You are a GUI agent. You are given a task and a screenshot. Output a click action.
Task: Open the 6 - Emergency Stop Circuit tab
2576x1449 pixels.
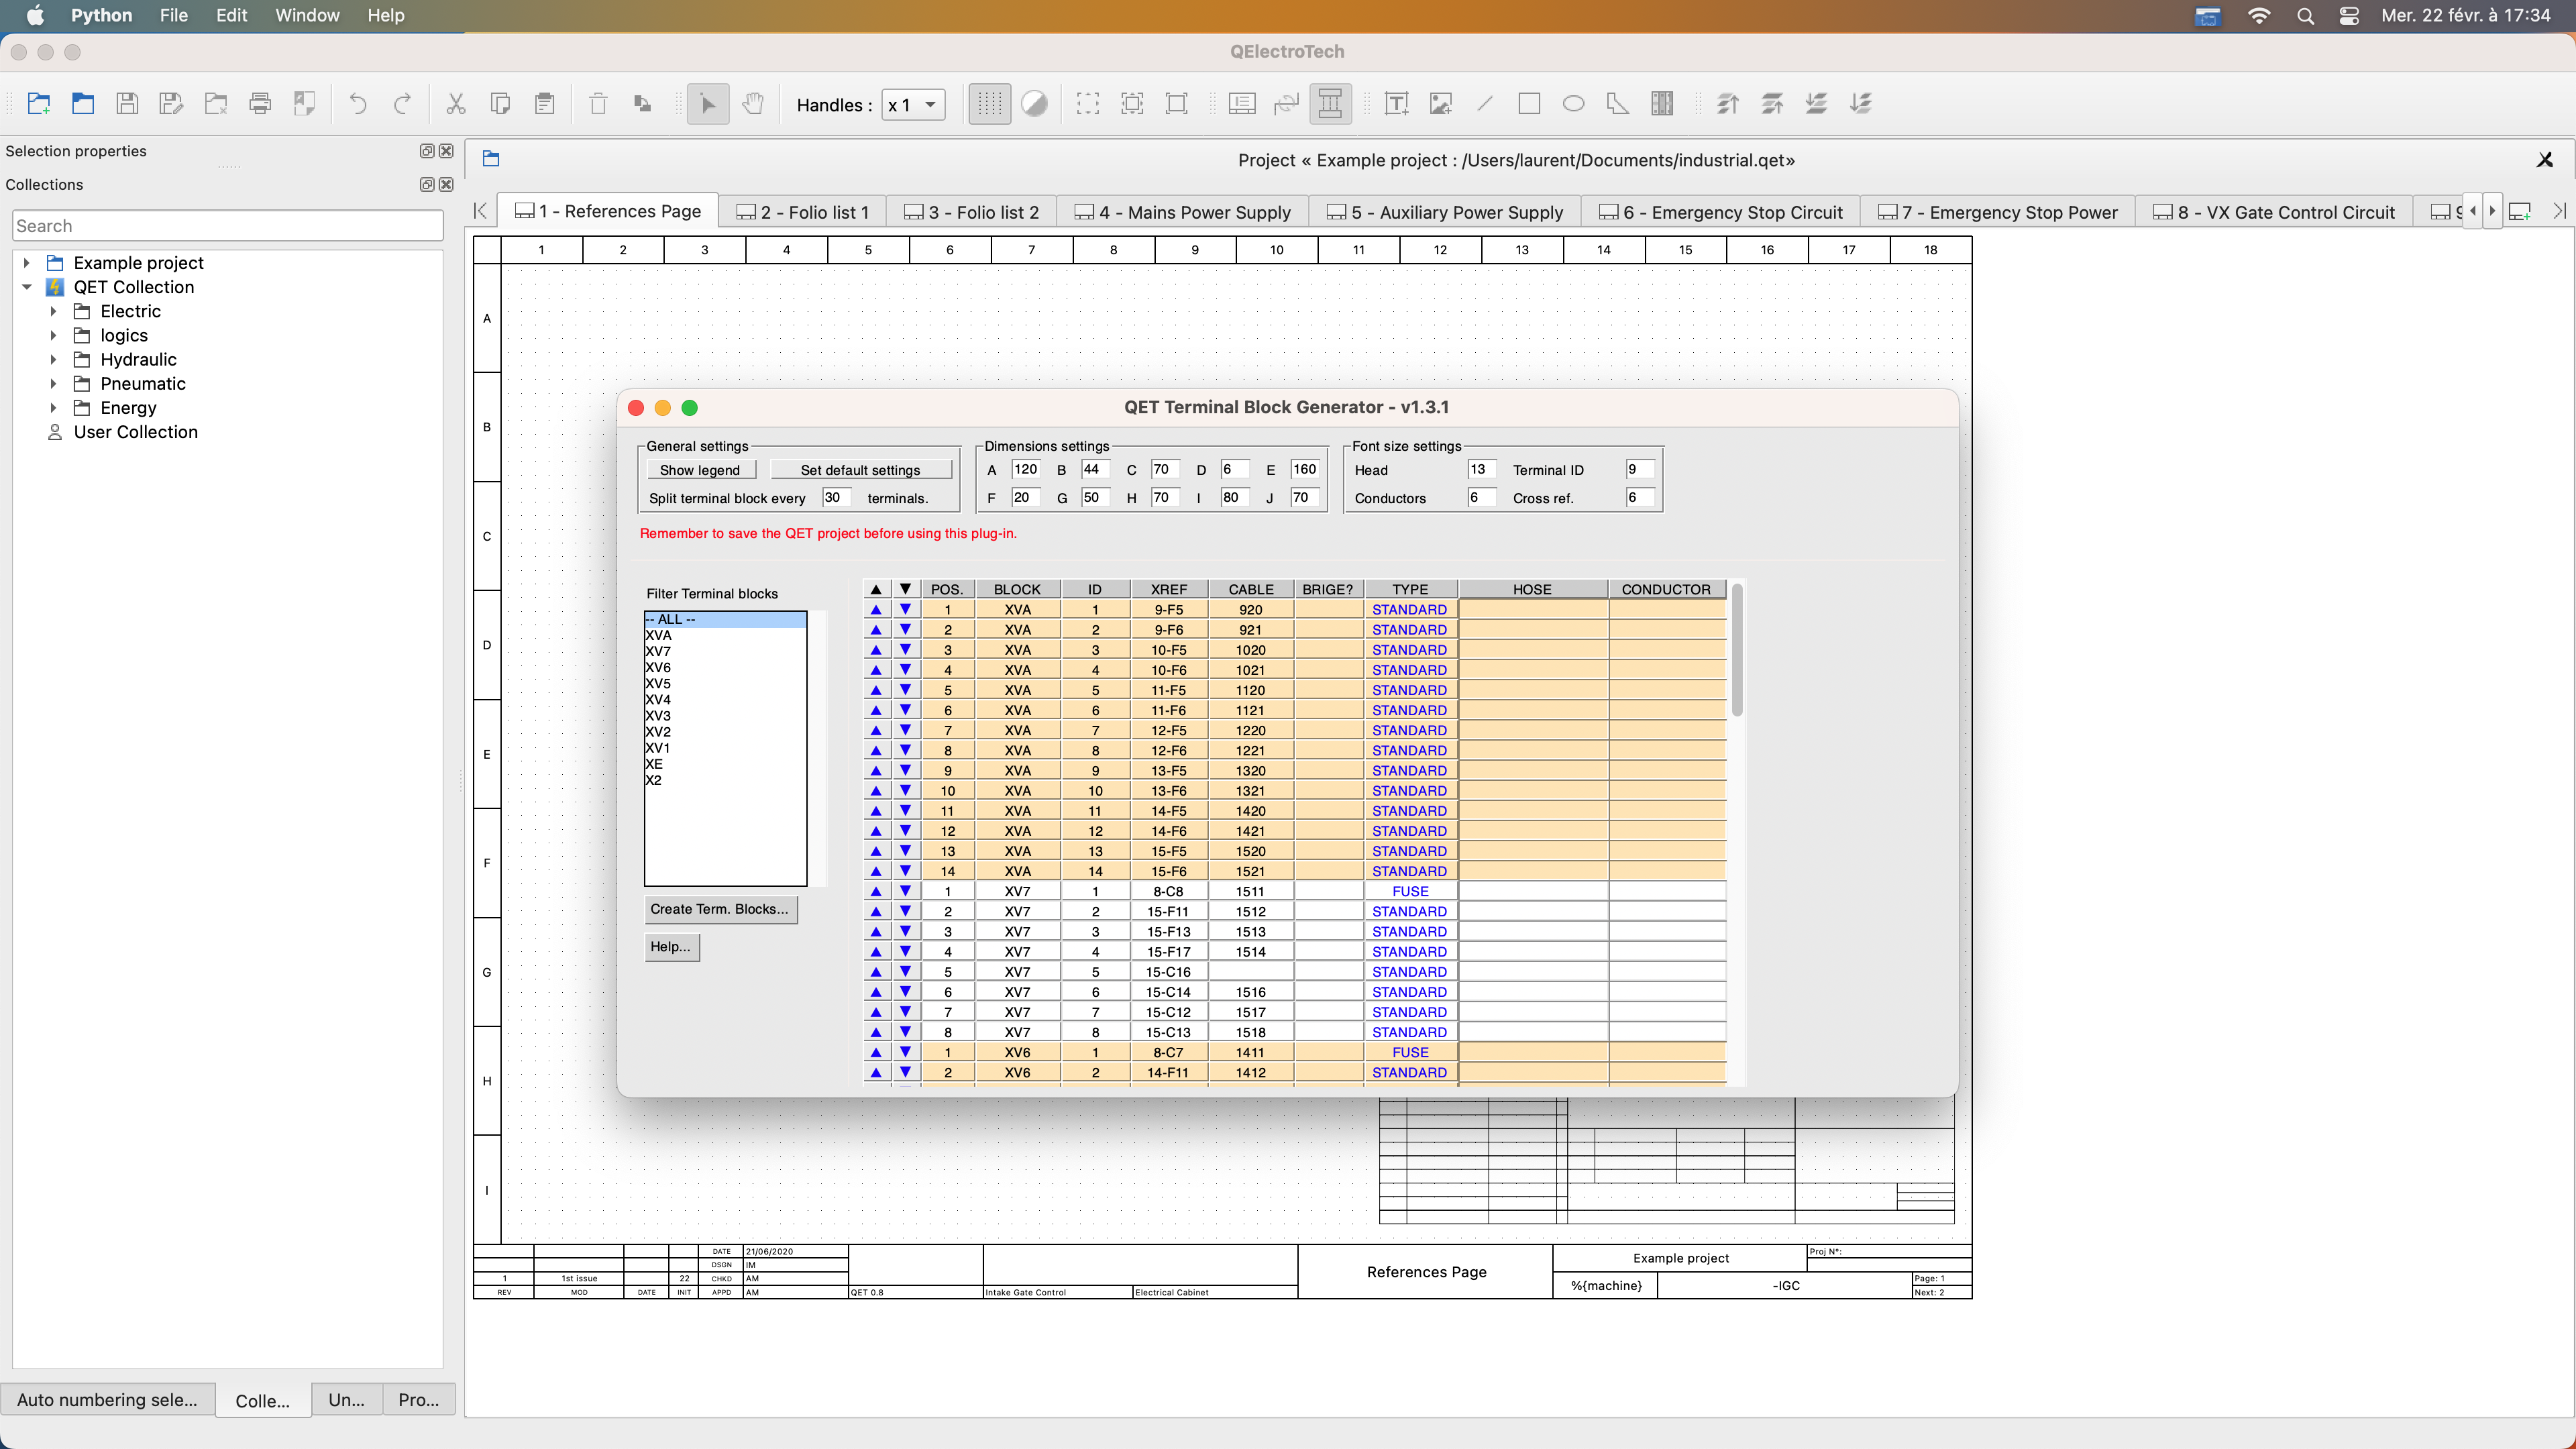point(1720,212)
